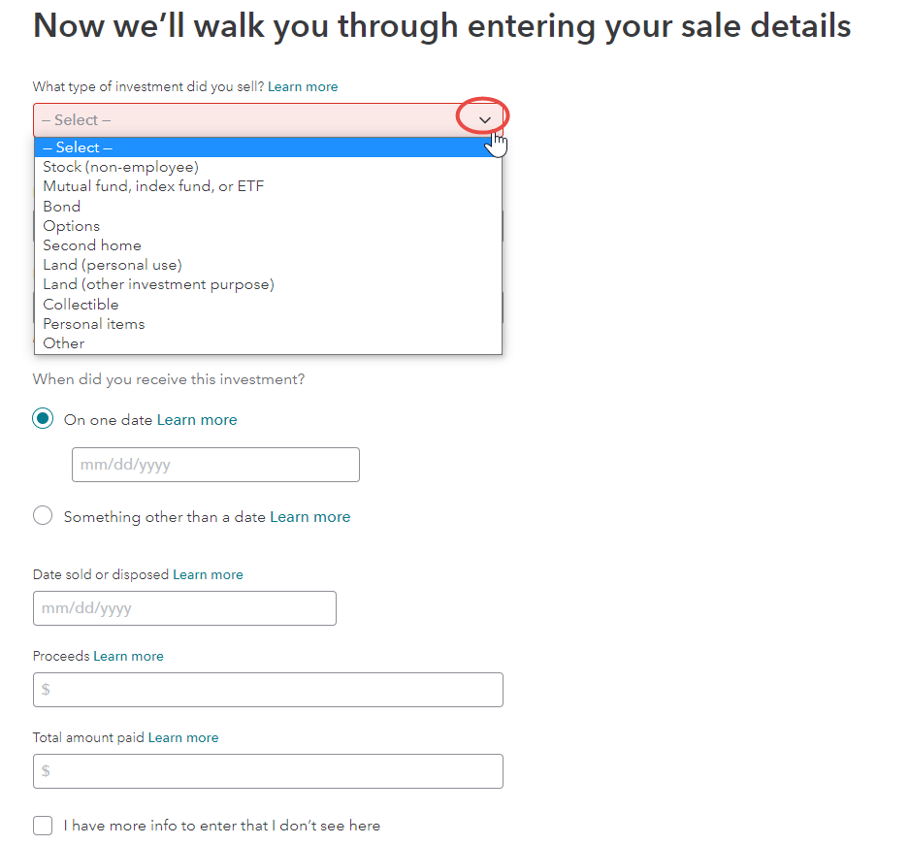Open 'Learn more' link beside investment type question
Screen dimensions: 910x845
[x=303, y=86]
